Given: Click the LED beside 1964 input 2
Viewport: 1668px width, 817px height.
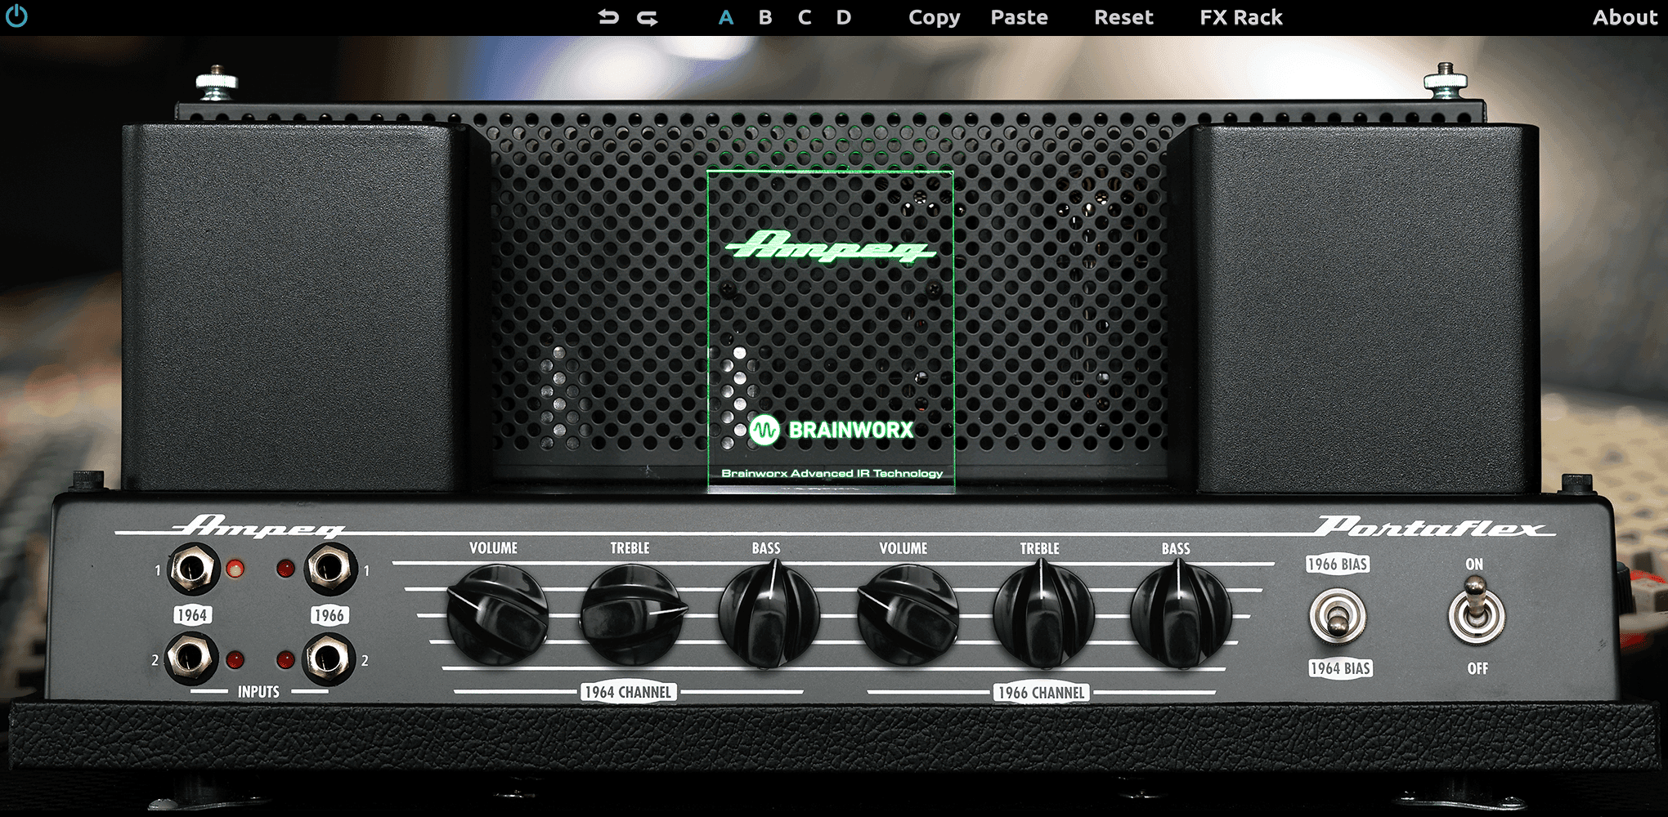Looking at the screenshot, I should [235, 659].
